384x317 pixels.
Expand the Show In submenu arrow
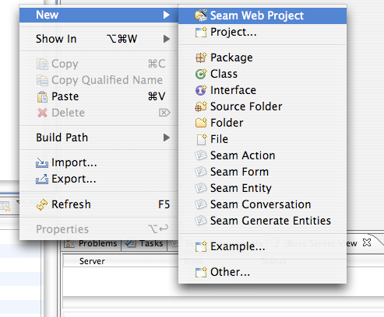pos(167,39)
